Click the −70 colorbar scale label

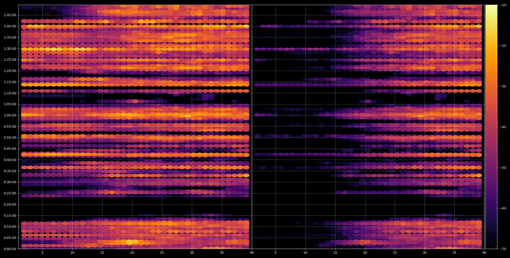click(503, 249)
